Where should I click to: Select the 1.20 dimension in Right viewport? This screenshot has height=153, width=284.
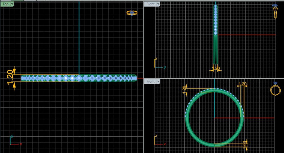pyautogui.click(x=215, y=68)
